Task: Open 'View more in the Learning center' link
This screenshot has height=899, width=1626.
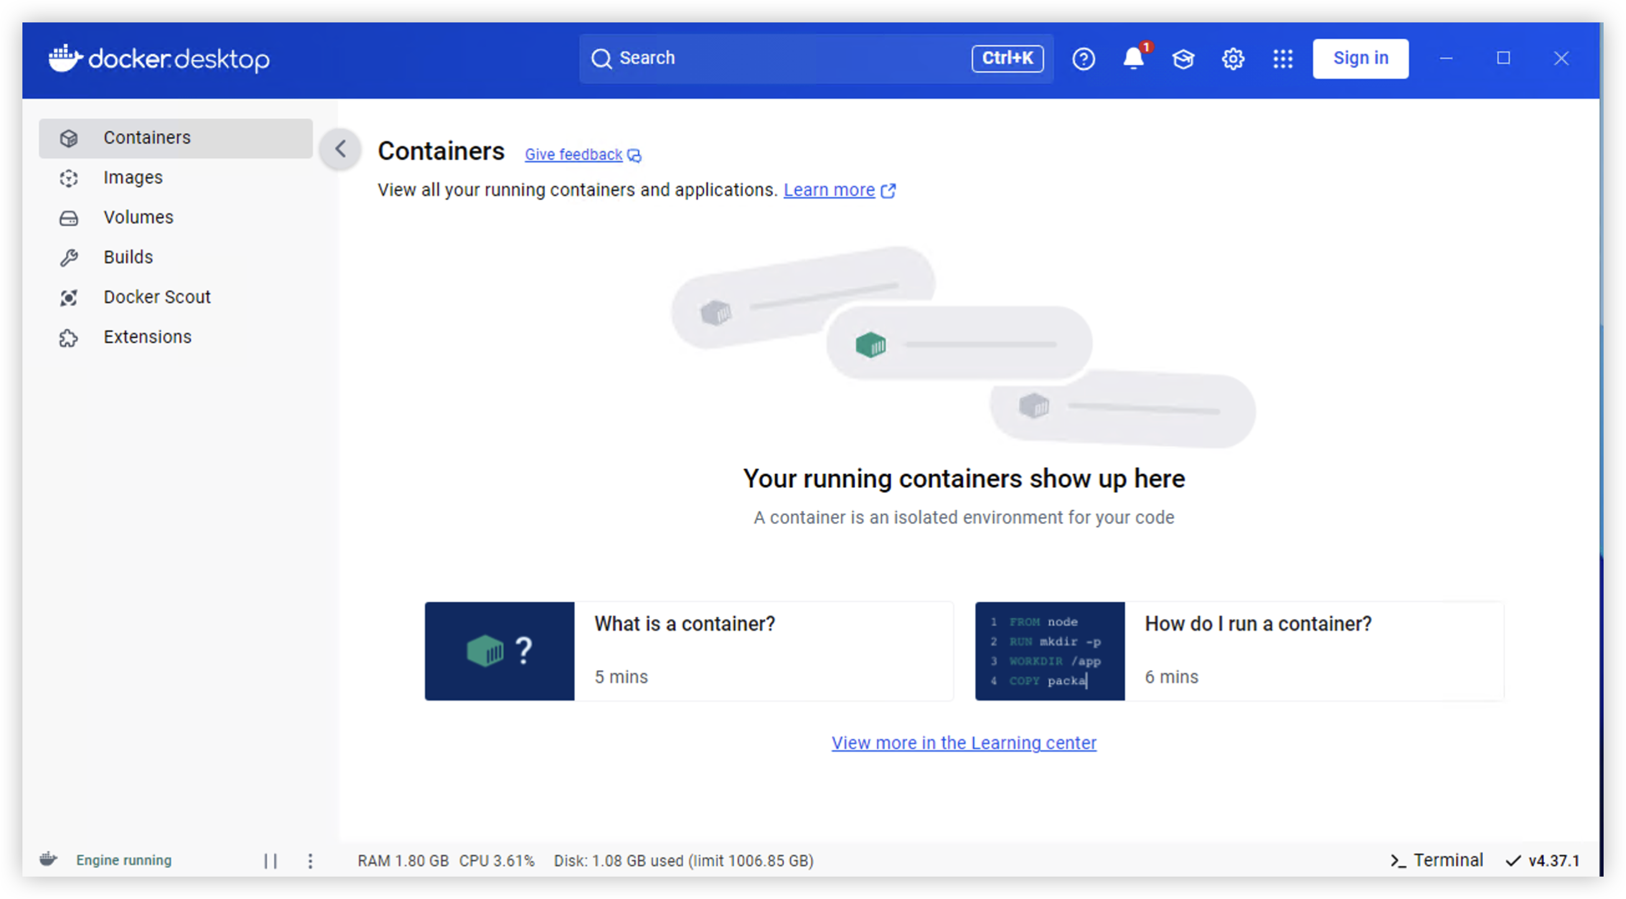Action: pos(964,743)
